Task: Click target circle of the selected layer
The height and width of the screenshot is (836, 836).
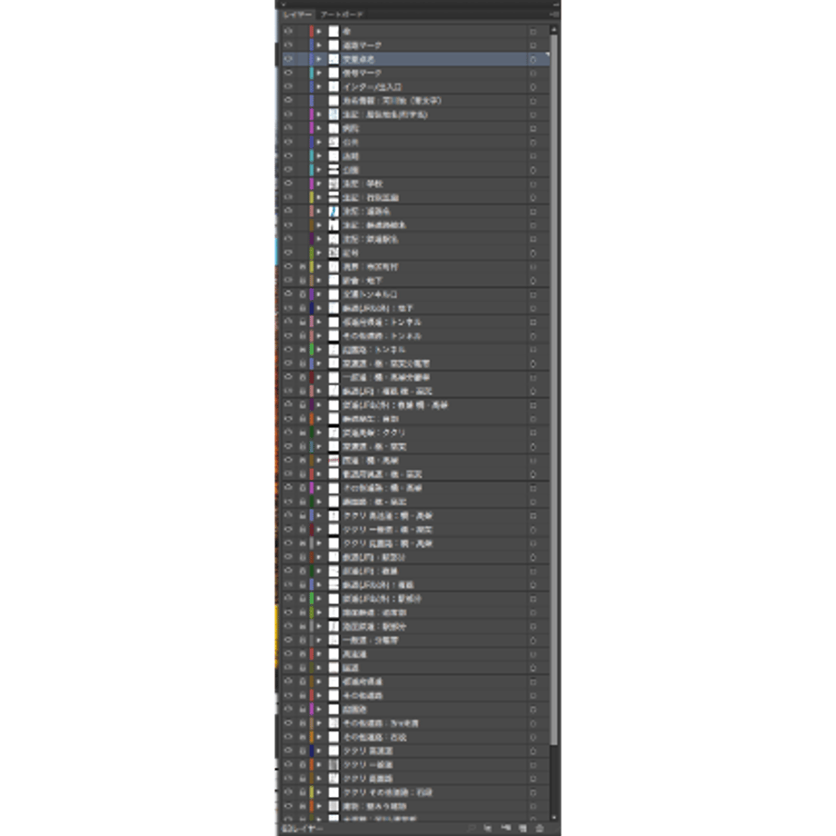Action: (532, 59)
